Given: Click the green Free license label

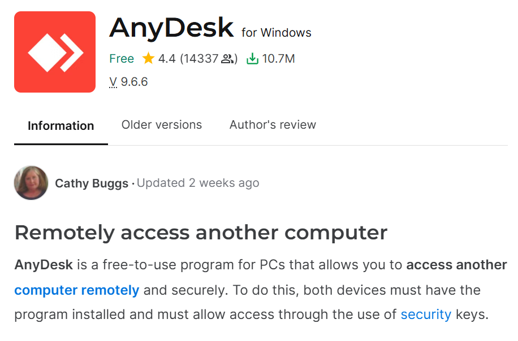Looking at the screenshot, I should (122, 59).
